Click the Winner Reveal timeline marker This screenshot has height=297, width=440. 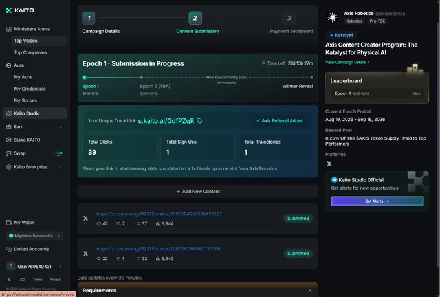pos(311,78)
